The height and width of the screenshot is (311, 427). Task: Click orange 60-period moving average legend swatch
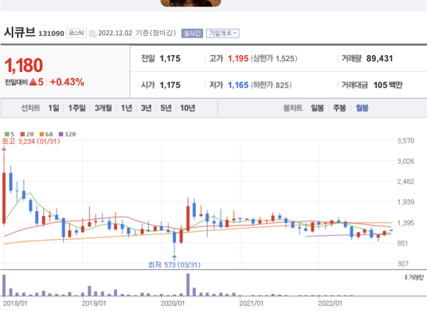(42, 134)
